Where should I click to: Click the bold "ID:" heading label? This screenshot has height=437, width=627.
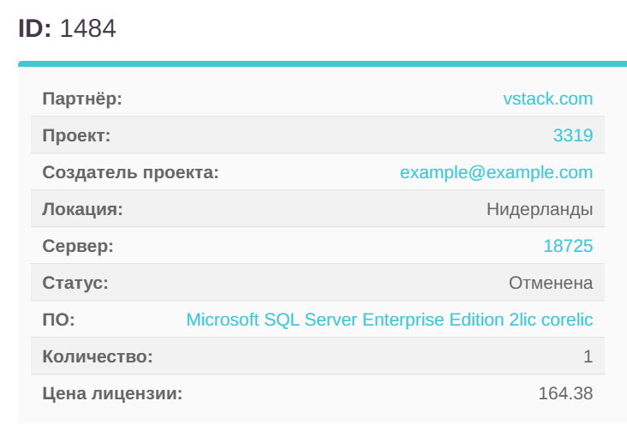[35, 29]
